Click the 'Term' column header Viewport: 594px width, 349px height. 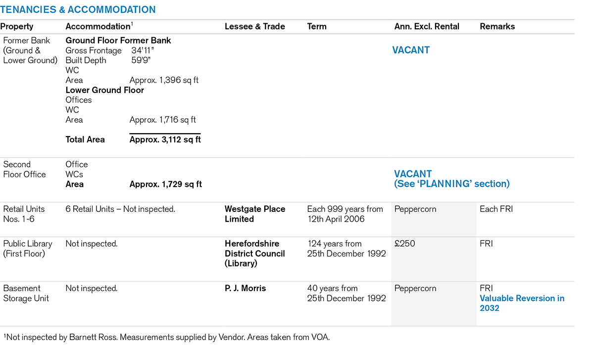(x=317, y=27)
